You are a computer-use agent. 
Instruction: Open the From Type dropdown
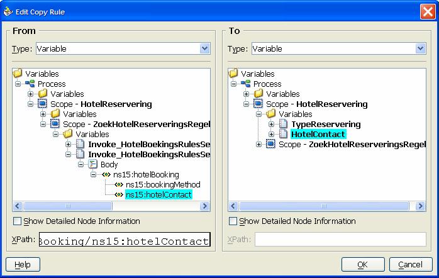click(205, 48)
